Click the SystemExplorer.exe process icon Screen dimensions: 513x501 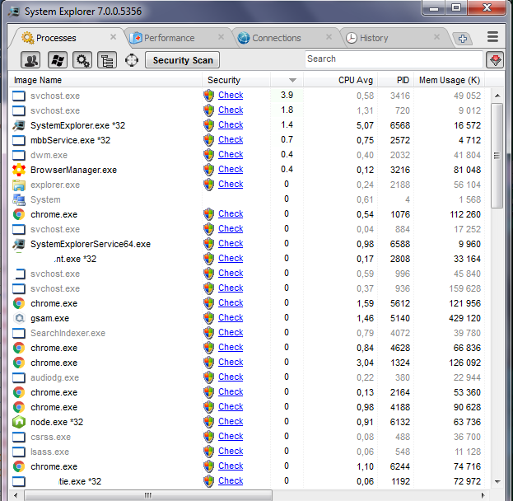coord(19,125)
